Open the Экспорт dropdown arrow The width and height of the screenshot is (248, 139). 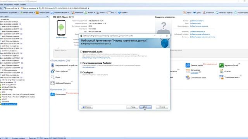95,13
